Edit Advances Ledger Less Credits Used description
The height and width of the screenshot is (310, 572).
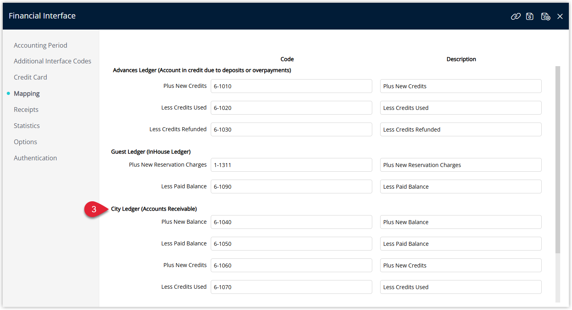461,108
